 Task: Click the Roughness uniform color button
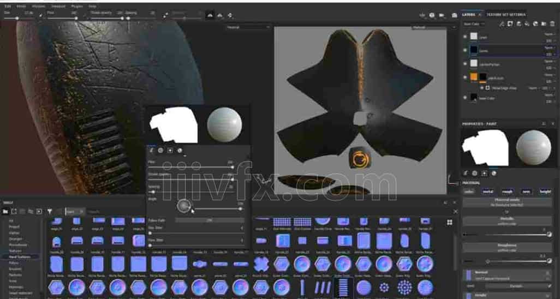click(x=507, y=248)
